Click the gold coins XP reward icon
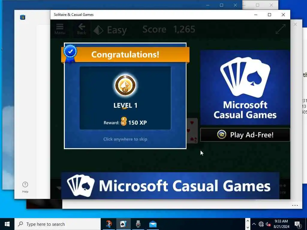This screenshot has width=307, height=230. (124, 121)
